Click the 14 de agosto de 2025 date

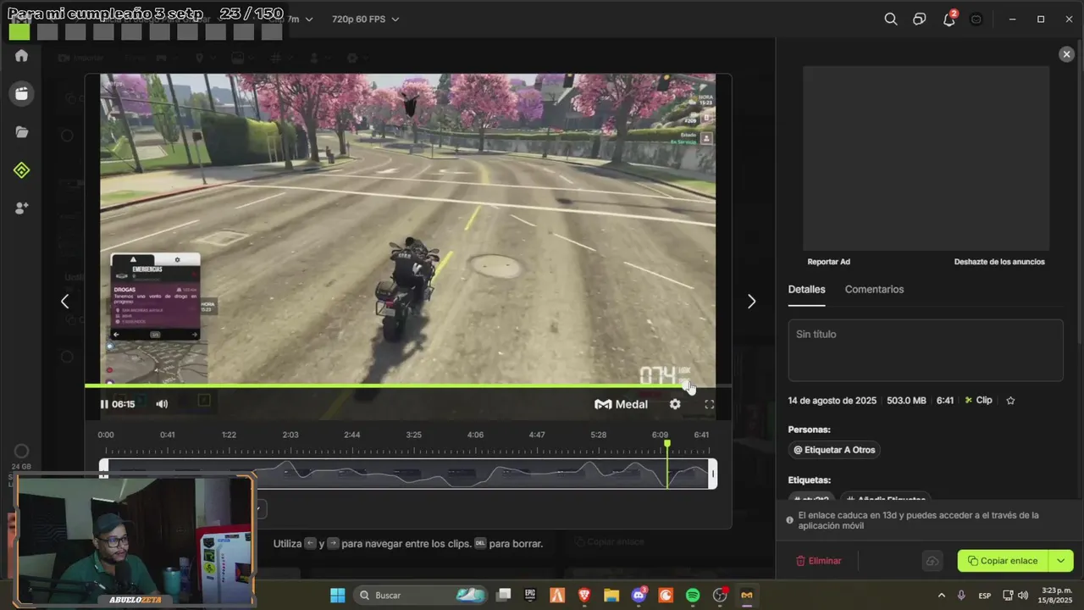832,400
